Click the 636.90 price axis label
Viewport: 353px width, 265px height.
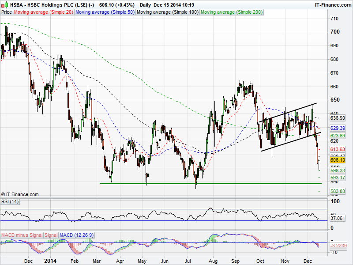[x=337, y=118]
